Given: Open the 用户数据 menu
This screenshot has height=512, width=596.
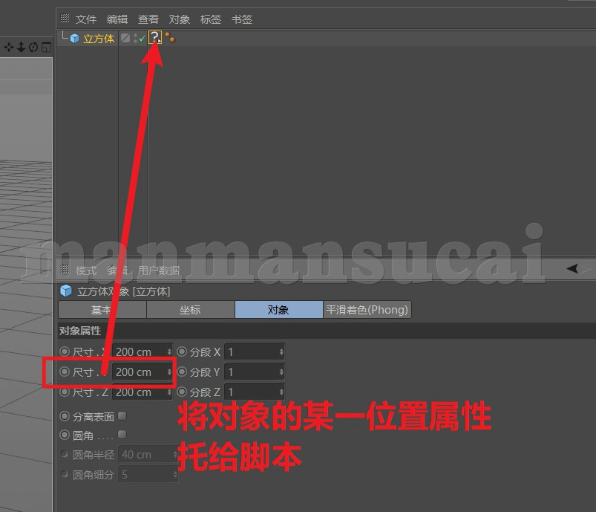Looking at the screenshot, I should pyautogui.click(x=159, y=270).
